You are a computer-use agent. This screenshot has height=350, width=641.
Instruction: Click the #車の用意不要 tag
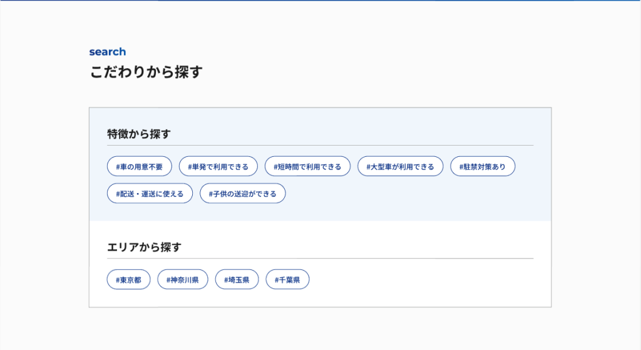point(139,166)
